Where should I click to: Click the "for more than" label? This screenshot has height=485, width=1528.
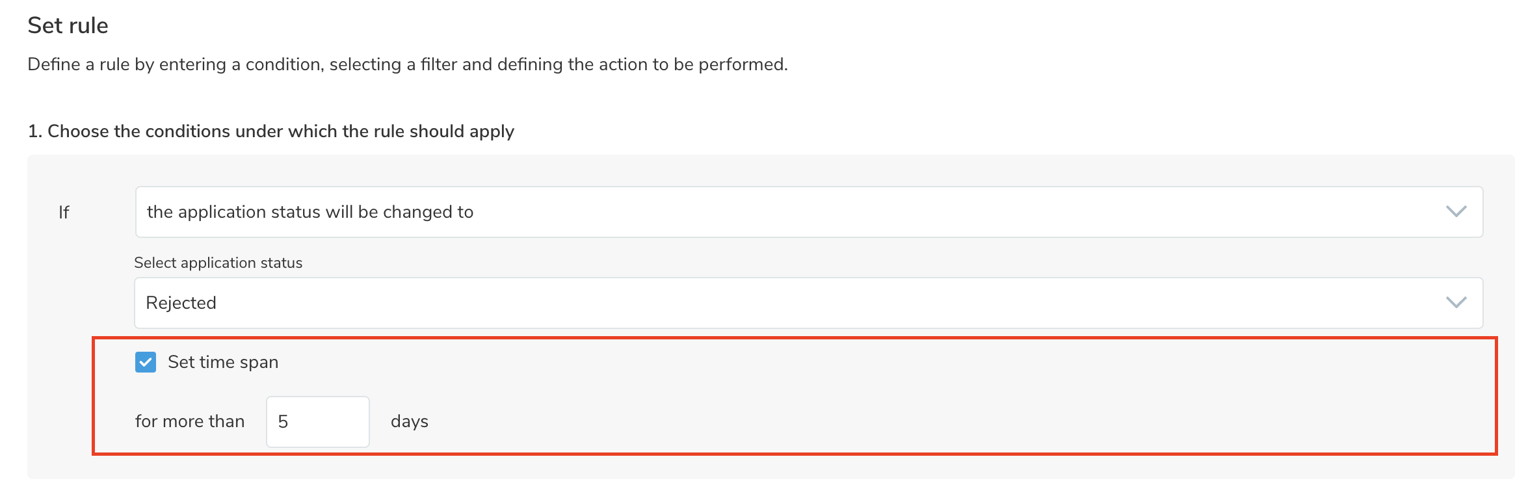[x=190, y=421]
